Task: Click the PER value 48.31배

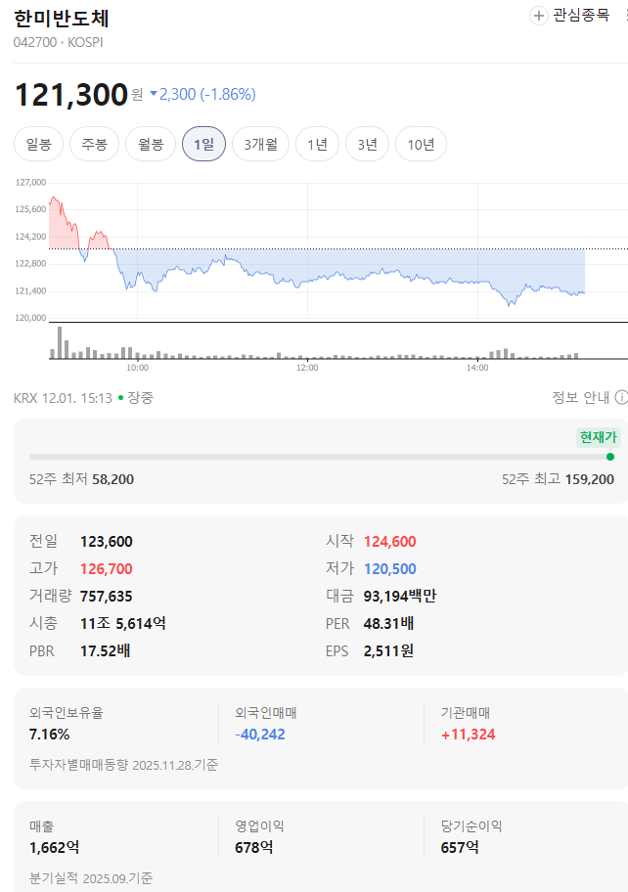Action: (x=388, y=623)
